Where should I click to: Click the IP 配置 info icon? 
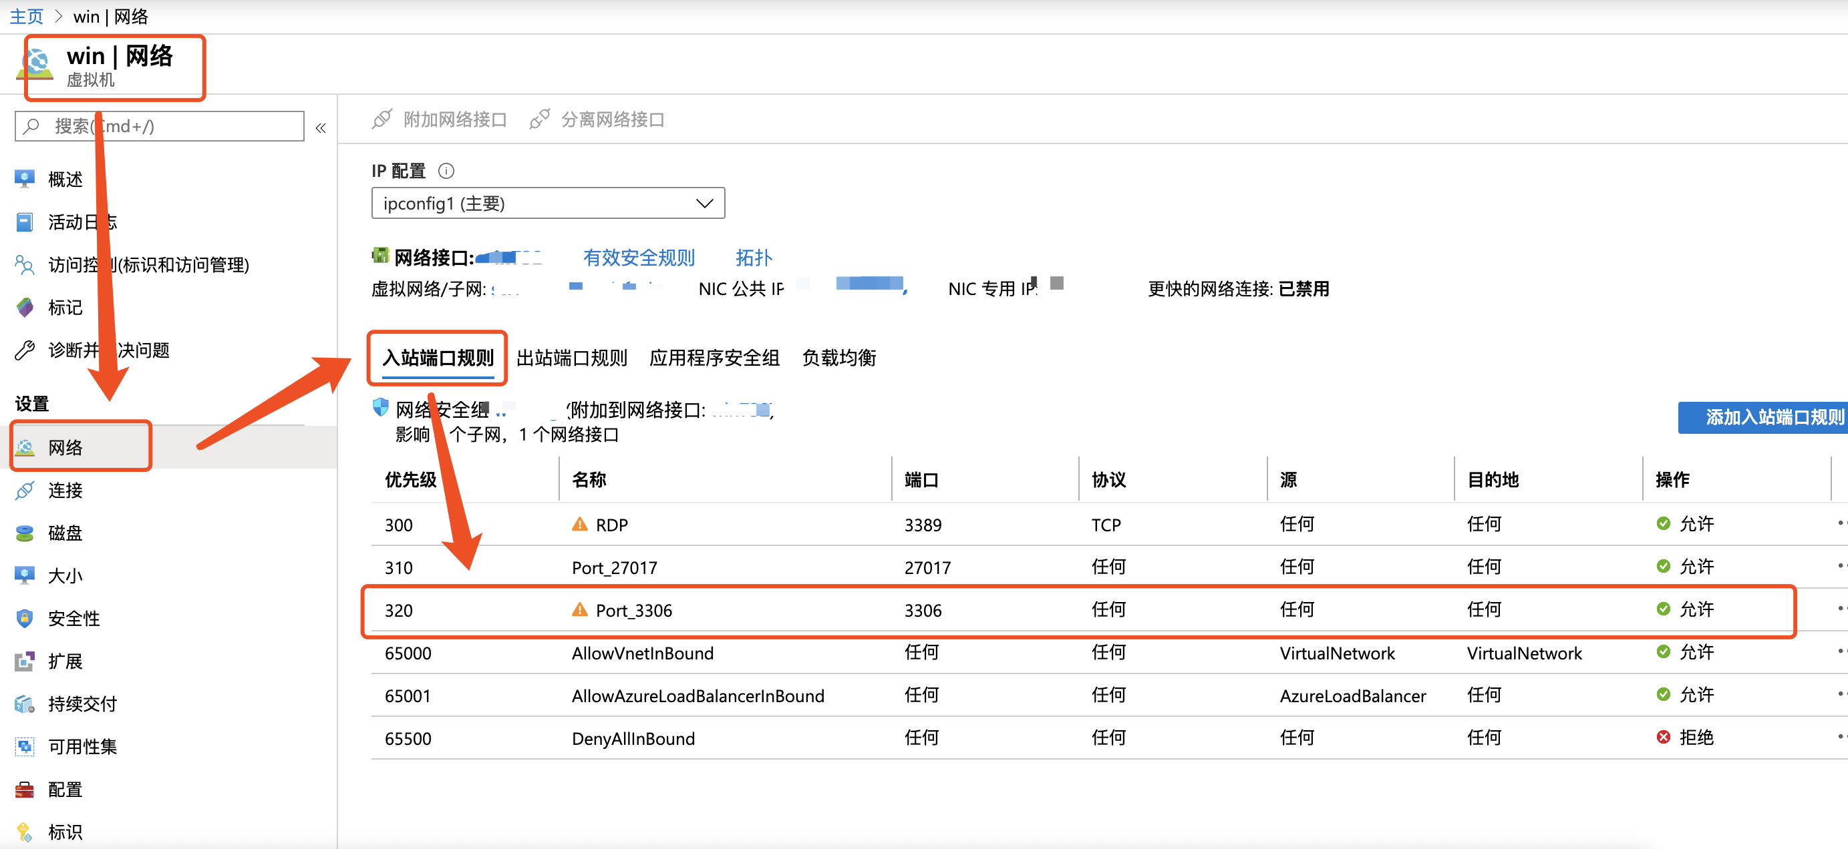(x=446, y=170)
